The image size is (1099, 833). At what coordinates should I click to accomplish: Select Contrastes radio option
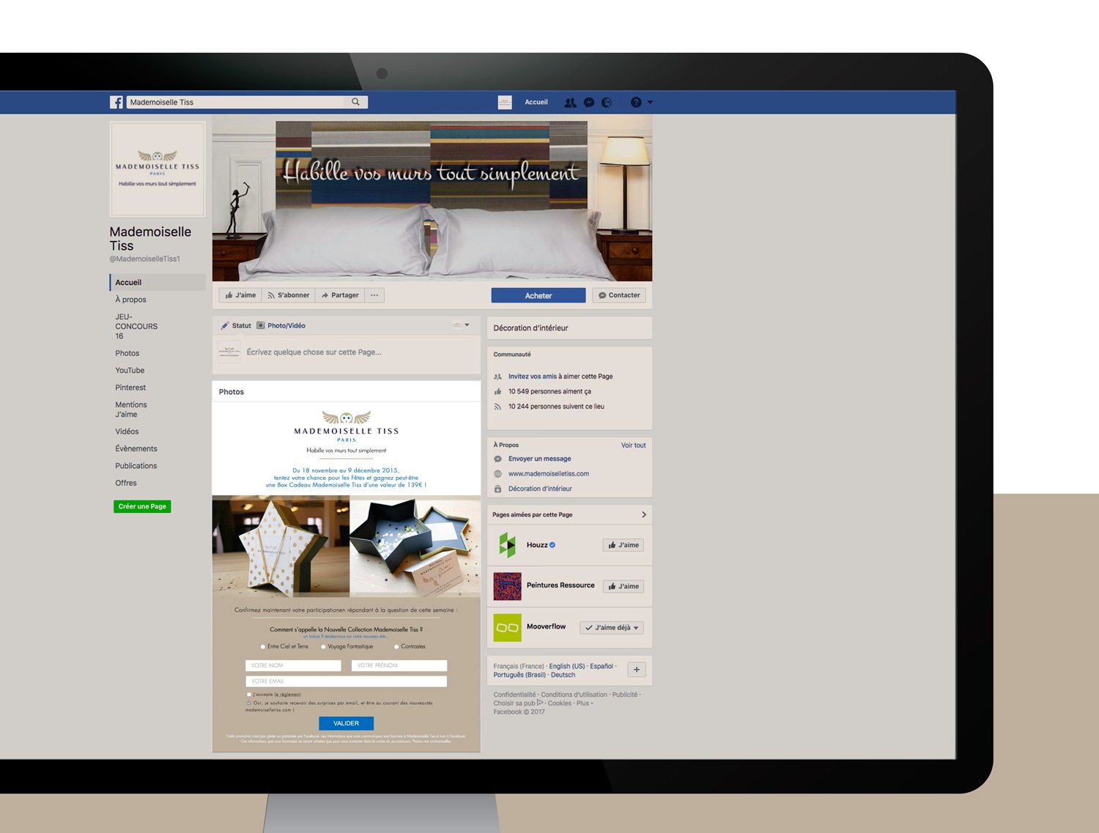396,646
